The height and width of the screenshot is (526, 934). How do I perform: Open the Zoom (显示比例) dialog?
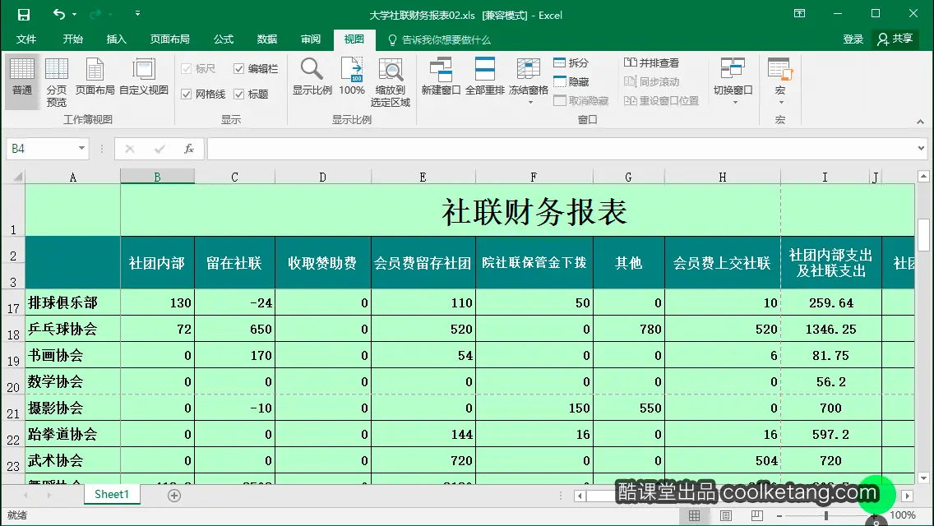[x=312, y=76]
